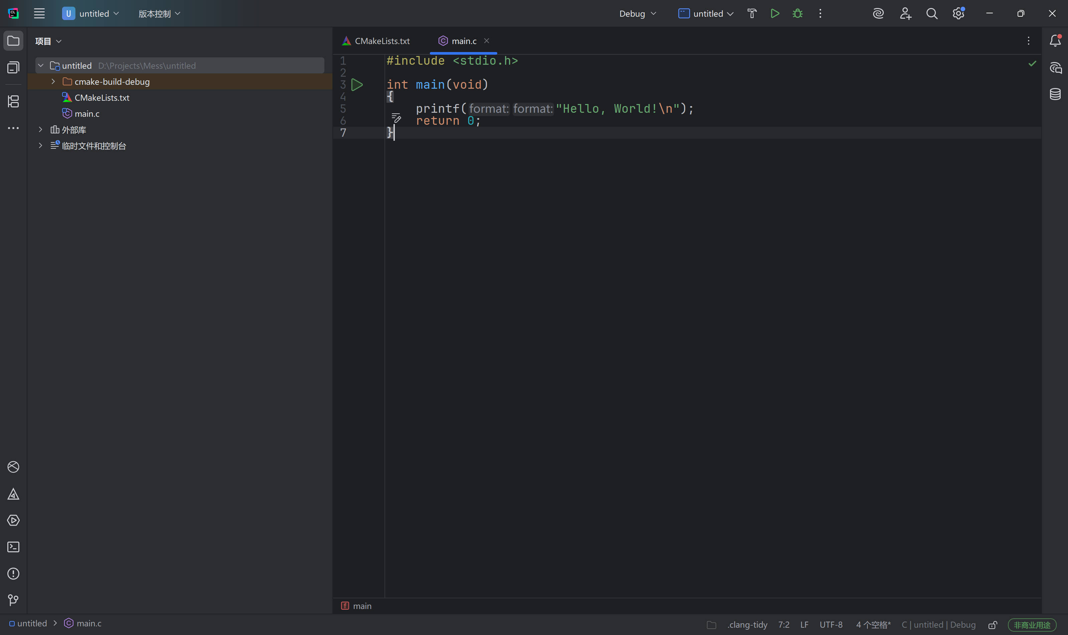Select main.c file in project tree
The height and width of the screenshot is (635, 1068).
(x=87, y=114)
